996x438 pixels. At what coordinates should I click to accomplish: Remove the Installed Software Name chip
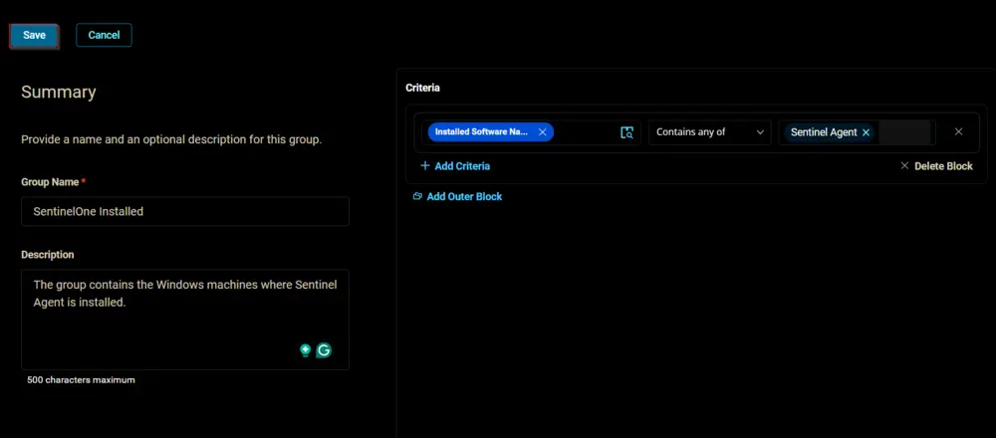543,132
